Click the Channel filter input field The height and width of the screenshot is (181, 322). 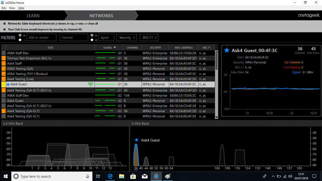tap(74, 37)
